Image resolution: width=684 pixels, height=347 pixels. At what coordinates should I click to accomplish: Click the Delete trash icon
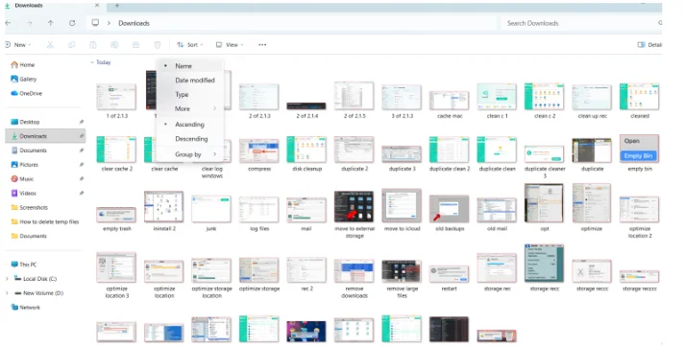(158, 45)
